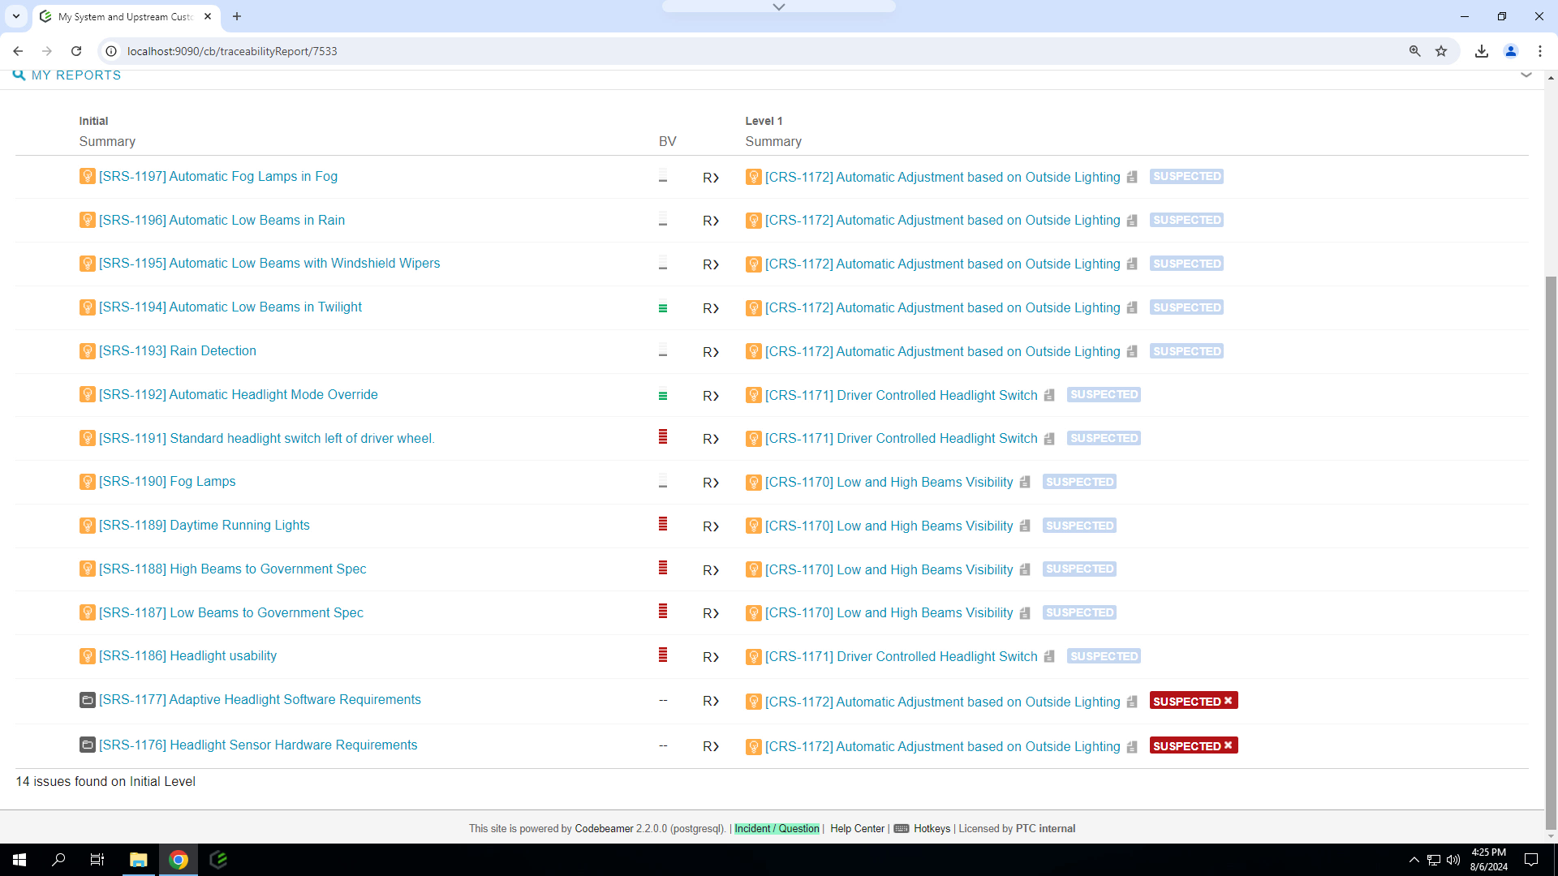Viewport: 1558px width, 876px height.
Task: Click the folder icon beside SRS-1177
Action: (x=87, y=699)
